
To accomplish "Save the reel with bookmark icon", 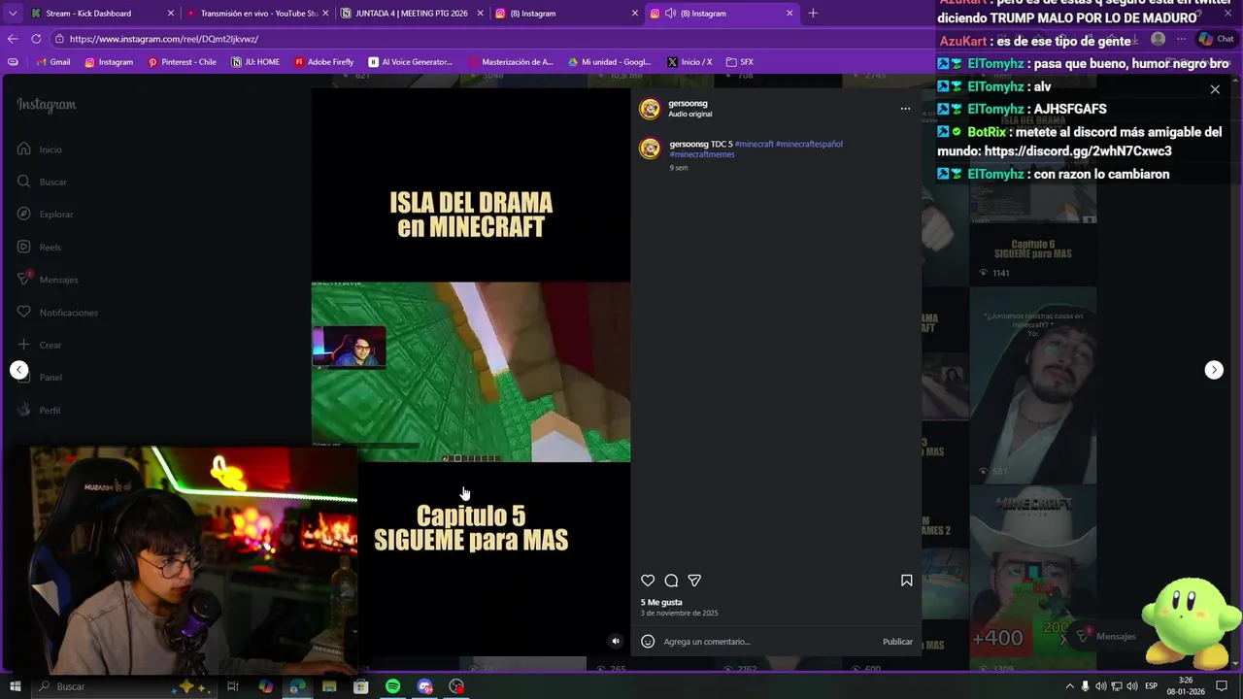I will point(906,581).
